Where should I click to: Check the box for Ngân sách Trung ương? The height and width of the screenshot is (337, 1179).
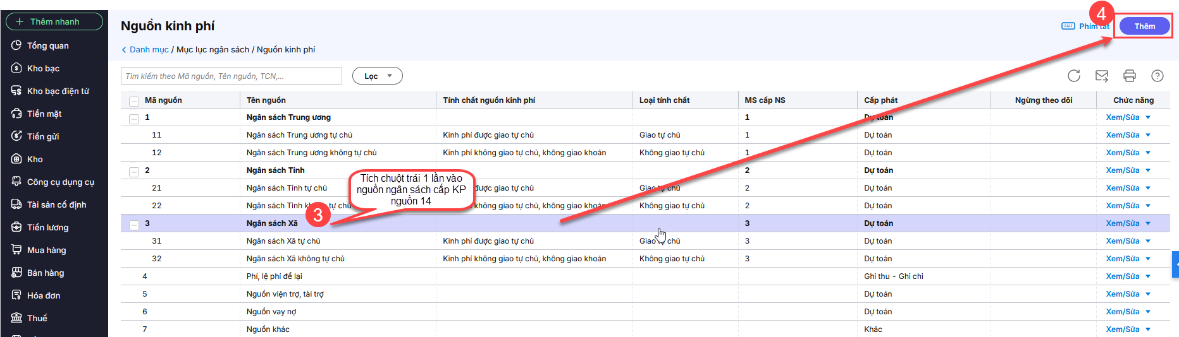(133, 118)
